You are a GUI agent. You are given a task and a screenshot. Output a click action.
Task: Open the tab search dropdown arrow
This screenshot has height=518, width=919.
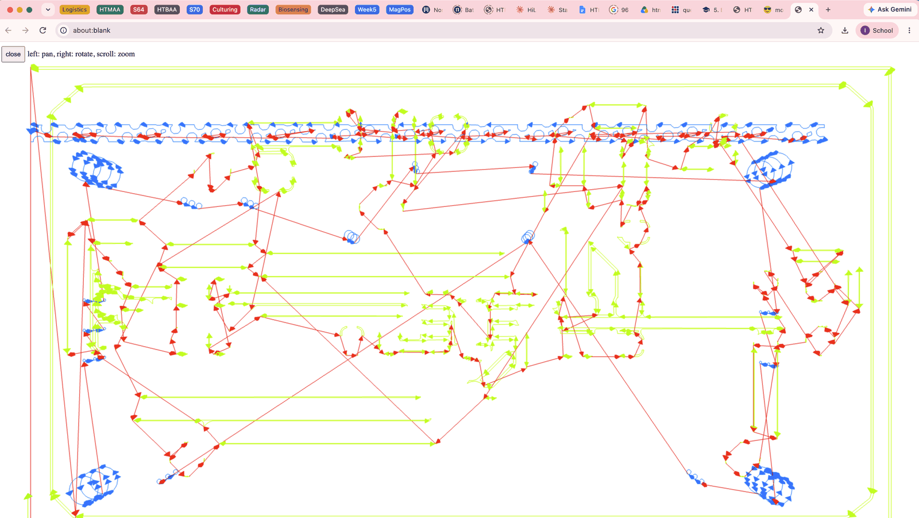point(48,10)
